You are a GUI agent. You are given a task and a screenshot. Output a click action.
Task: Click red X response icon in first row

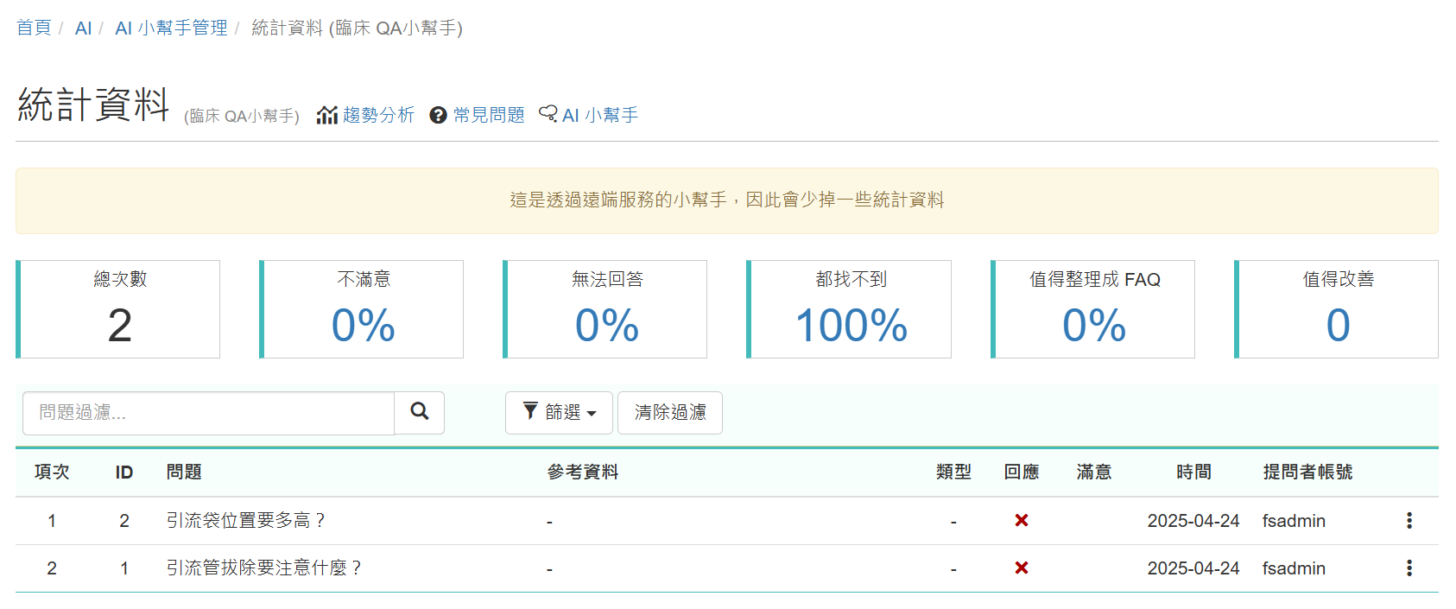(x=1021, y=520)
